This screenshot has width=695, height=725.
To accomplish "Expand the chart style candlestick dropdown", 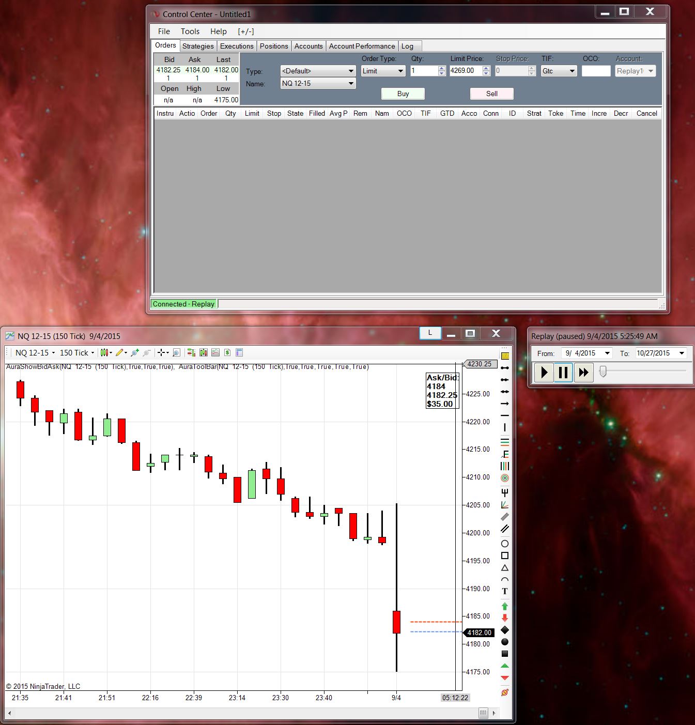I will pyautogui.click(x=106, y=352).
